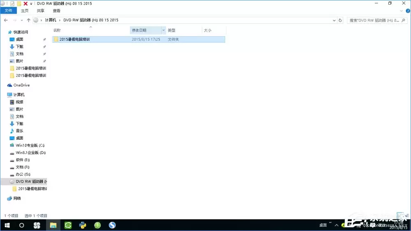The image size is (411, 231).
Task: Click the search magnifier icon
Action: (x=404, y=20)
